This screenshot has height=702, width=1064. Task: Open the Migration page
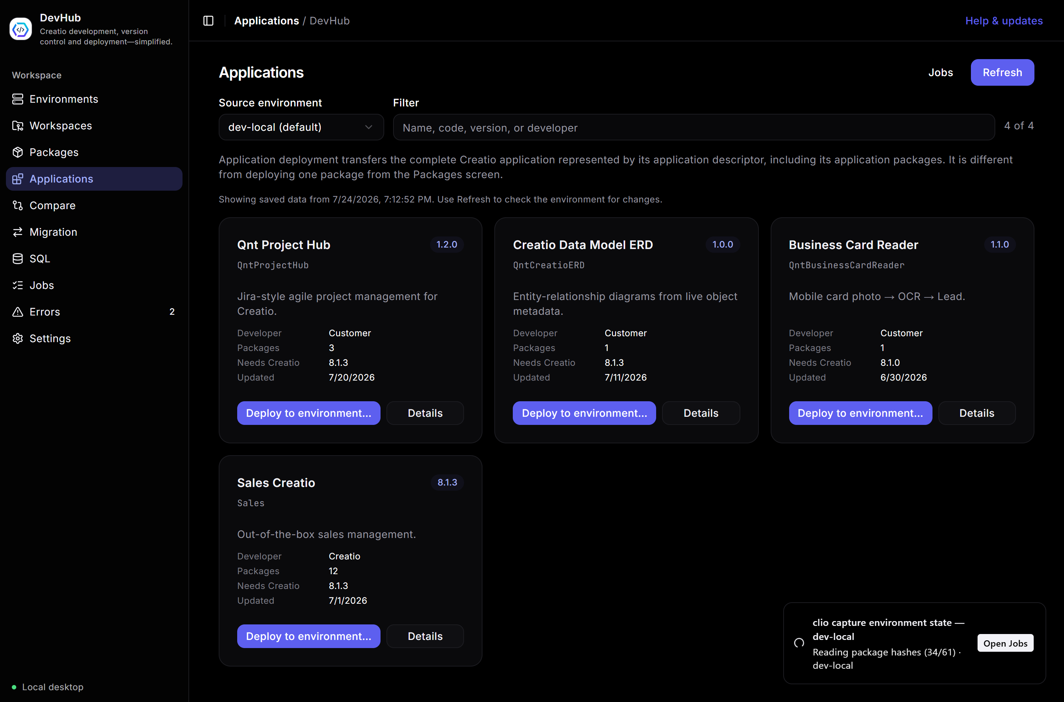[x=94, y=232]
